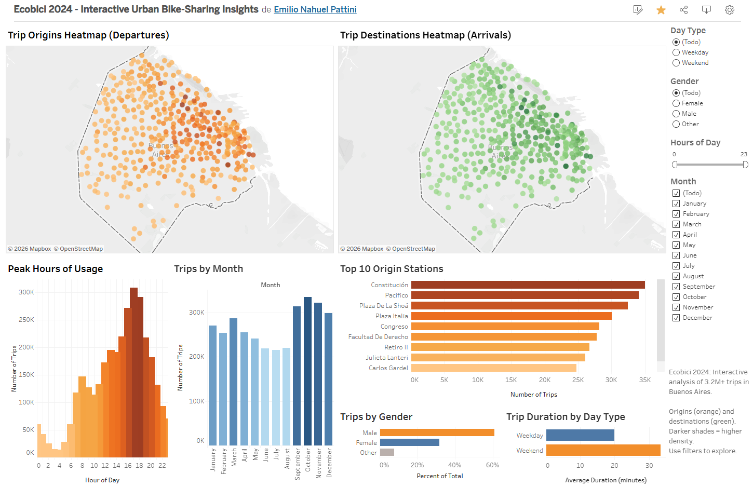Open the Emilio Nahuel Pattini profile link
The image size is (753, 487).
coord(315,9)
